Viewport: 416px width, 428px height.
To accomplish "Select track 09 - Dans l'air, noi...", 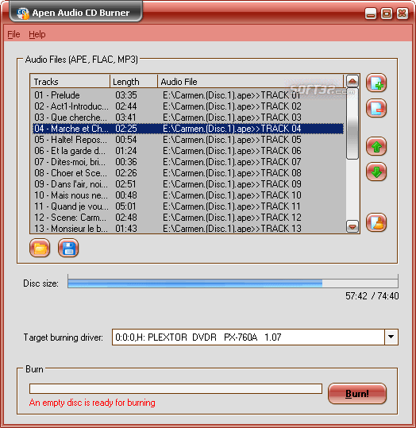I will coord(188,184).
